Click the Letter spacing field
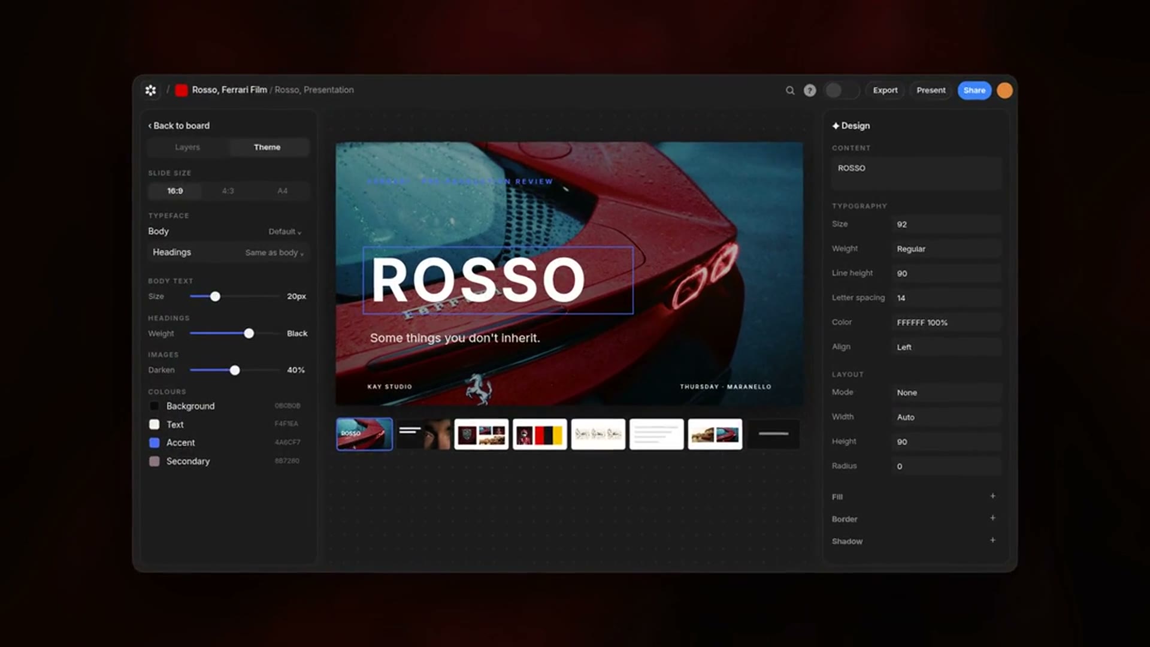Image resolution: width=1150 pixels, height=647 pixels. click(x=946, y=298)
